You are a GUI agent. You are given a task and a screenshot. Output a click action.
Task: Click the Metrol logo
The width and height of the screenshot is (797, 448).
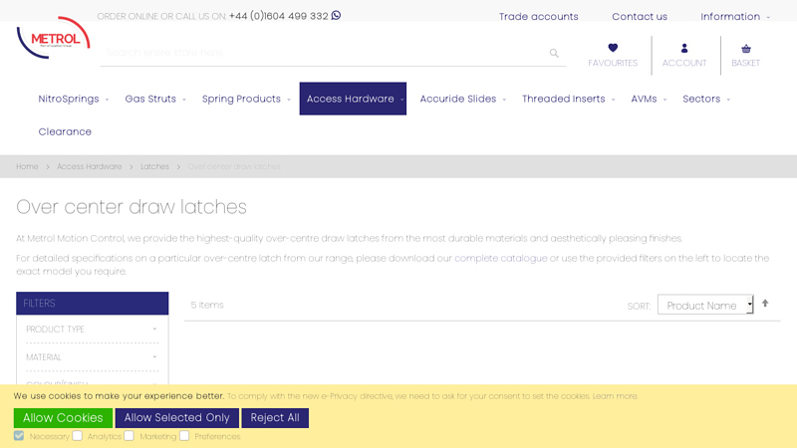point(53,39)
